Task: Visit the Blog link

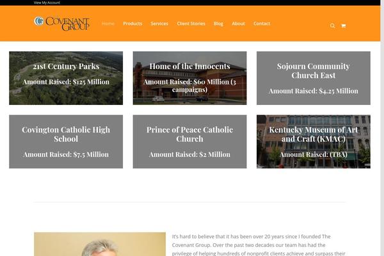Action: pos(218,24)
